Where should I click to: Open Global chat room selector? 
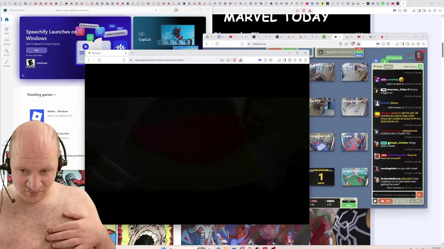[x=388, y=67]
